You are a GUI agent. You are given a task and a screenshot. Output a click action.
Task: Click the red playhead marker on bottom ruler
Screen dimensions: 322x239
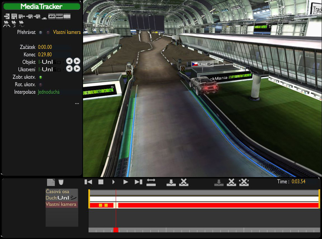tap(116, 230)
